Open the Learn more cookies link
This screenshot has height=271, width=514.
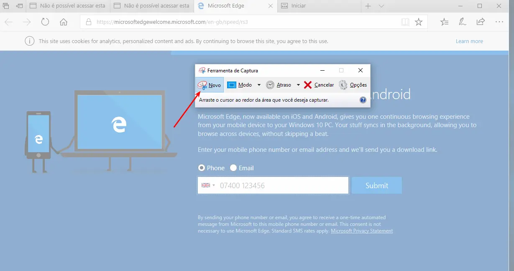(469, 41)
